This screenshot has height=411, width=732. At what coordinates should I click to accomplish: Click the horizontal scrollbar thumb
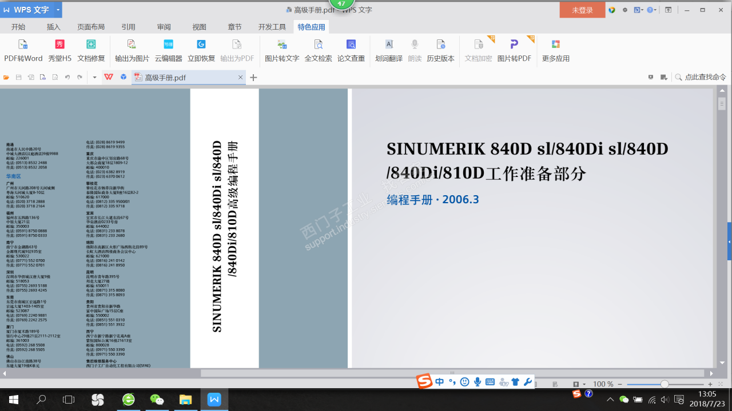pos(452,373)
